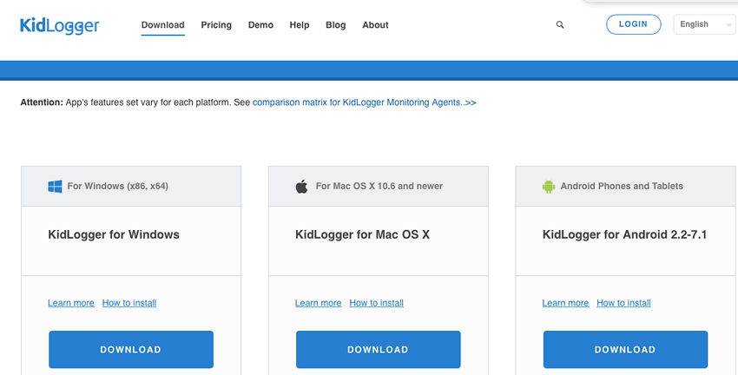Open the English language dropdown
The image size is (738, 375).
(705, 24)
